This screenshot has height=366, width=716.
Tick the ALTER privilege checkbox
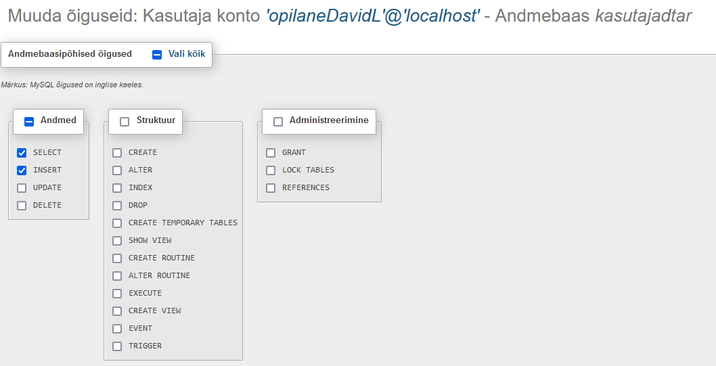pyautogui.click(x=117, y=170)
